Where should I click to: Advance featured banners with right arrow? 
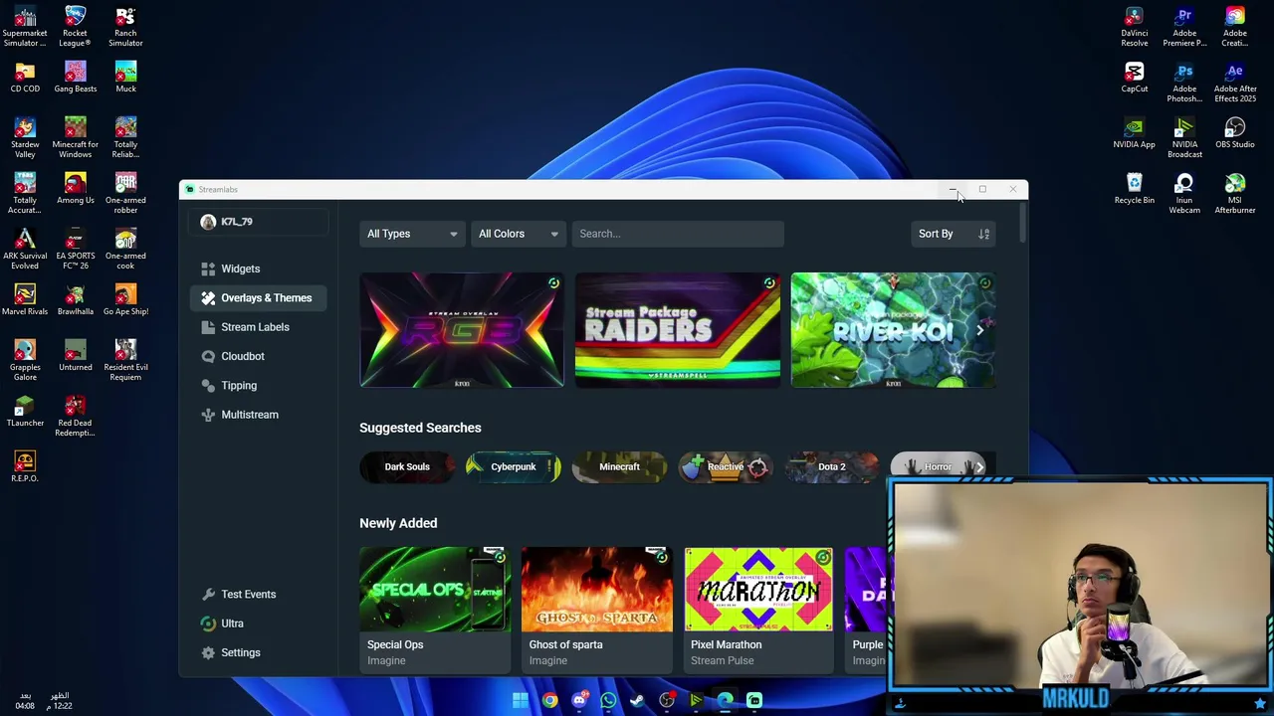[x=980, y=330]
